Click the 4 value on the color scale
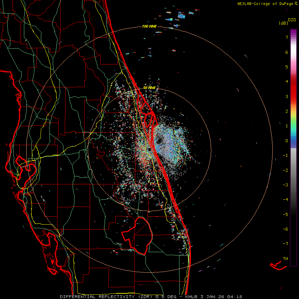The height and width of the screenshot is (299, 299). pos(287,82)
